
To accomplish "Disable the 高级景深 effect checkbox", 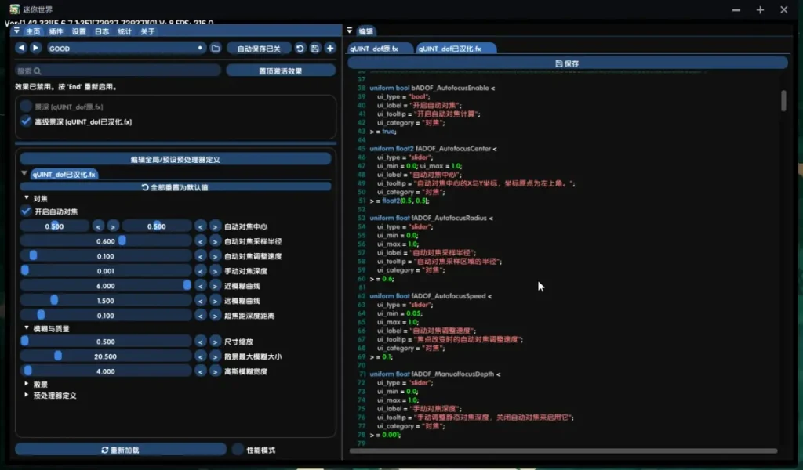I will pos(26,121).
